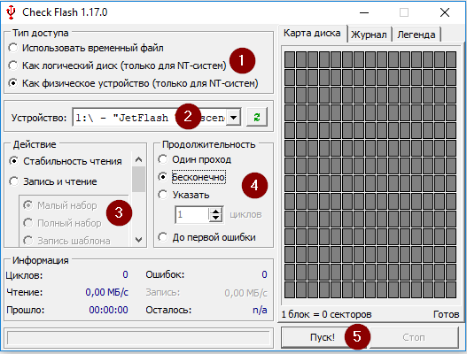
Task: Click the Осталось n/a value
Action: (x=260, y=310)
